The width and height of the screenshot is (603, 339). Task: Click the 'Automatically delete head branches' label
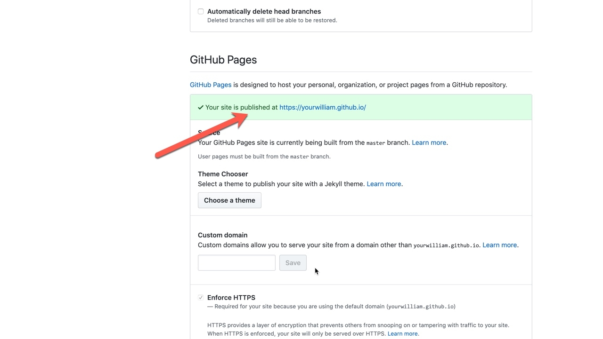(x=264, y=11)
